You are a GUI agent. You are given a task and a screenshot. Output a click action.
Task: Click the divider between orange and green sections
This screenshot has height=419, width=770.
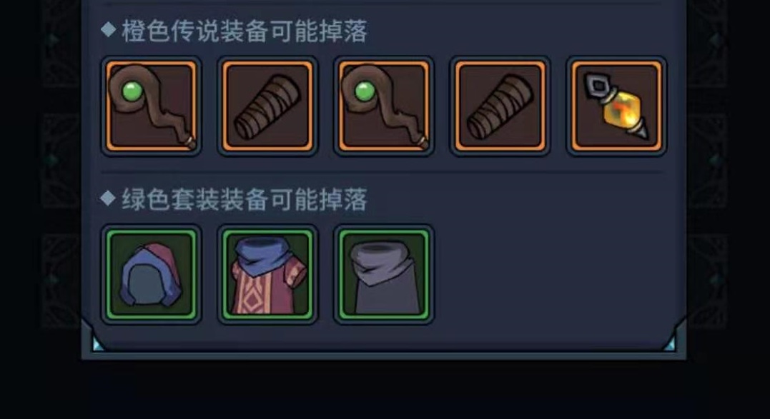point(381,172)
